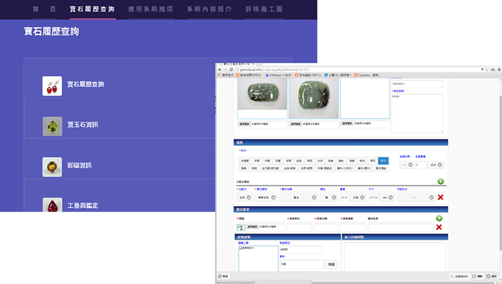
Task: Open the 主配石 dropdown in the spec row
Action: pos(244,197)
